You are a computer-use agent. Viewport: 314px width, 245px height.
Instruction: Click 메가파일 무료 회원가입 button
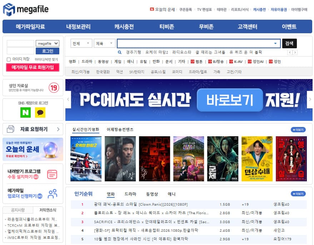pyautogui.click(x=33, y=67)
